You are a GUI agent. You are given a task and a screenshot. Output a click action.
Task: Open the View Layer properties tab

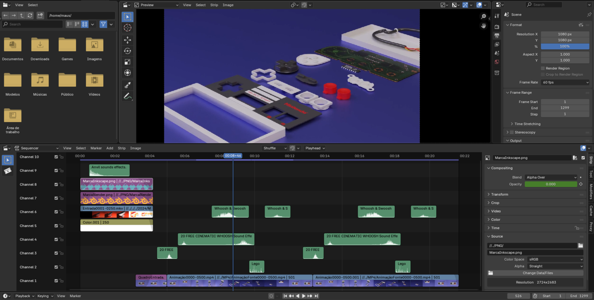[497, 45]
